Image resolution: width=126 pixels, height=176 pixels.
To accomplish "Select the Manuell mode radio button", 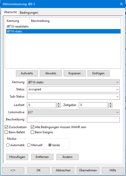I will 29,145.
